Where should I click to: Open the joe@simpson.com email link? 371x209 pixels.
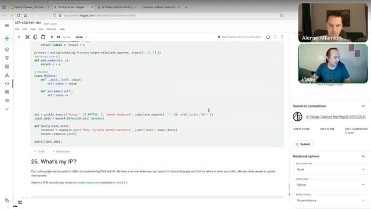pos(89,182)
